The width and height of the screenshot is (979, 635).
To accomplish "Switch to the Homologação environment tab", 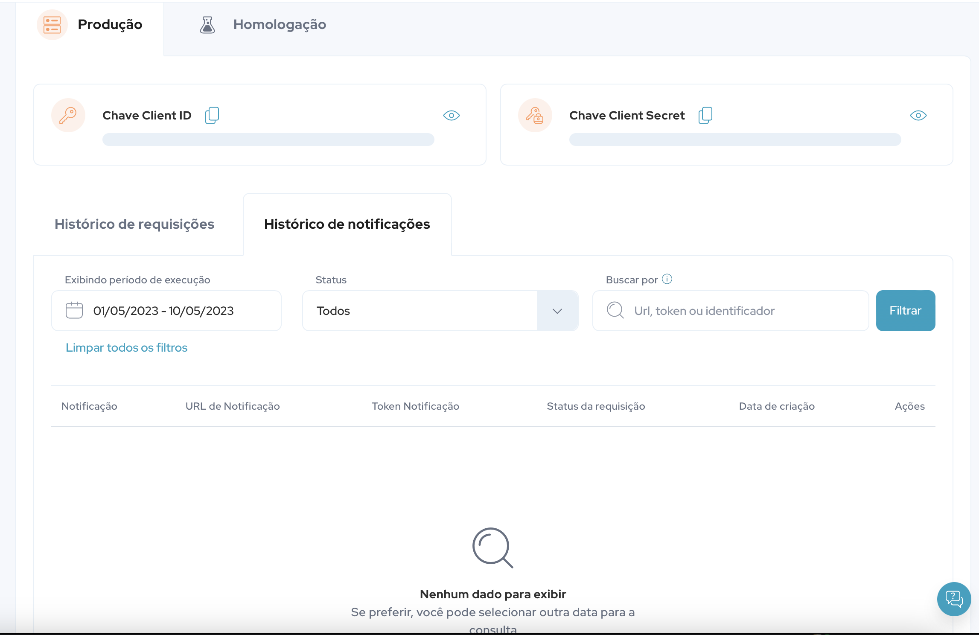I will [263, 25].
